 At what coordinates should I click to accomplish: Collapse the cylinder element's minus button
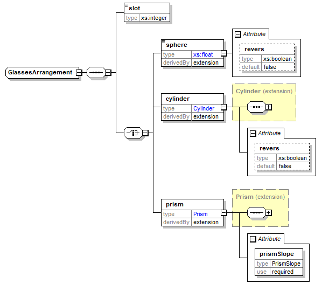click(x=223, y=107)
